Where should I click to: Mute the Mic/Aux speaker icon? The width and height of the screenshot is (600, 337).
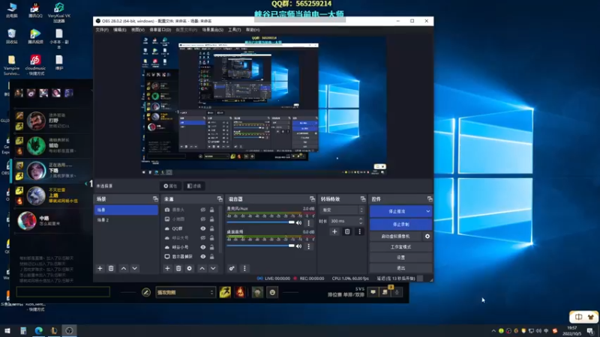pyautogui.click(x=298, y=222)
